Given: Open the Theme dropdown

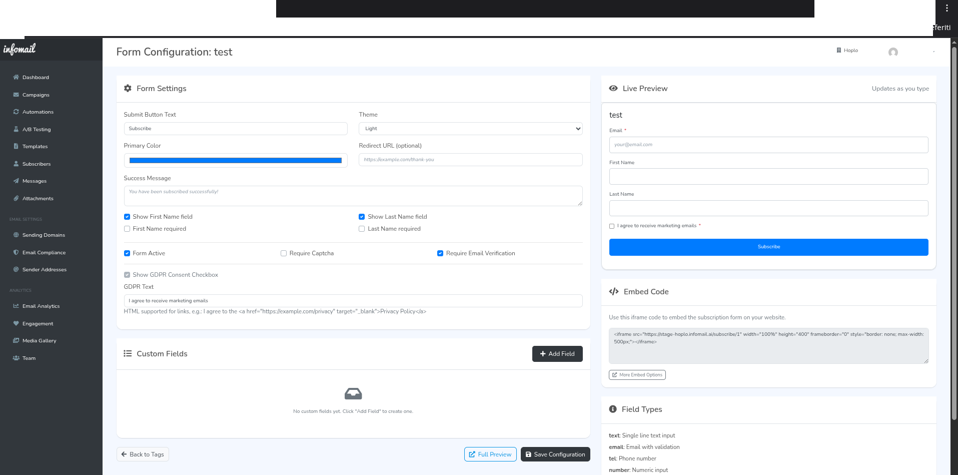Looking at the screenshot, I should (x=470, y=129).
